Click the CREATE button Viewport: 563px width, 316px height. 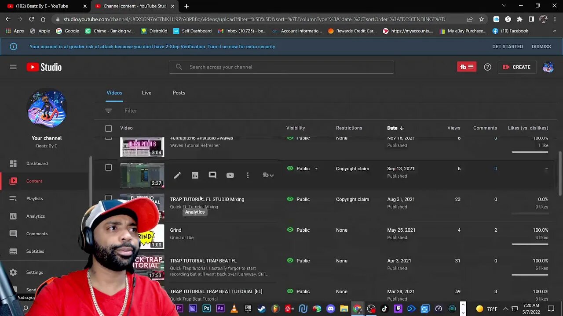pyautogui.click(x=517, y=67)
